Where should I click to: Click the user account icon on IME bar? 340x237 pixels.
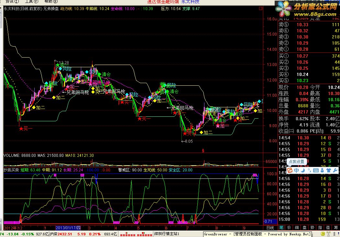pyautogui.click(x=322, y=170)
